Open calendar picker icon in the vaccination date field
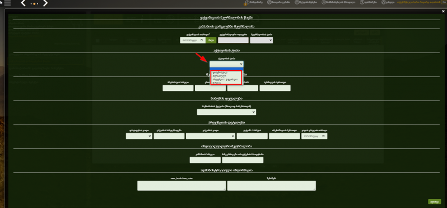Screen dimensions: 447x208 (202, 40)
